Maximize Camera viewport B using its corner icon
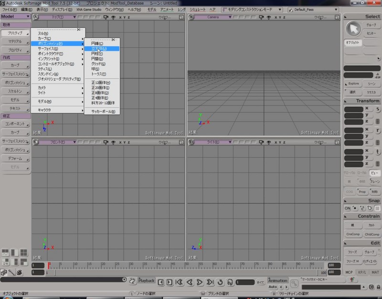Screen dimensions: 382x299 pyautogui.click(x=337, y=17)
